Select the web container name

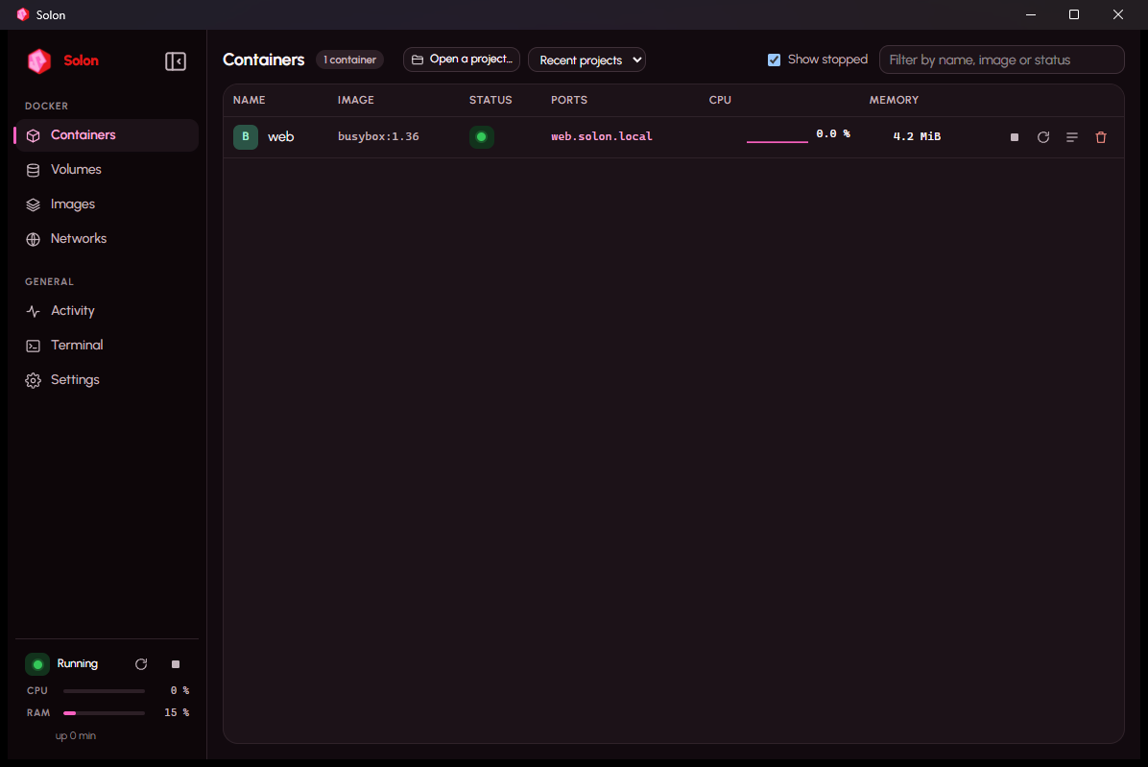pyautogui.click(x=281, y=137)
